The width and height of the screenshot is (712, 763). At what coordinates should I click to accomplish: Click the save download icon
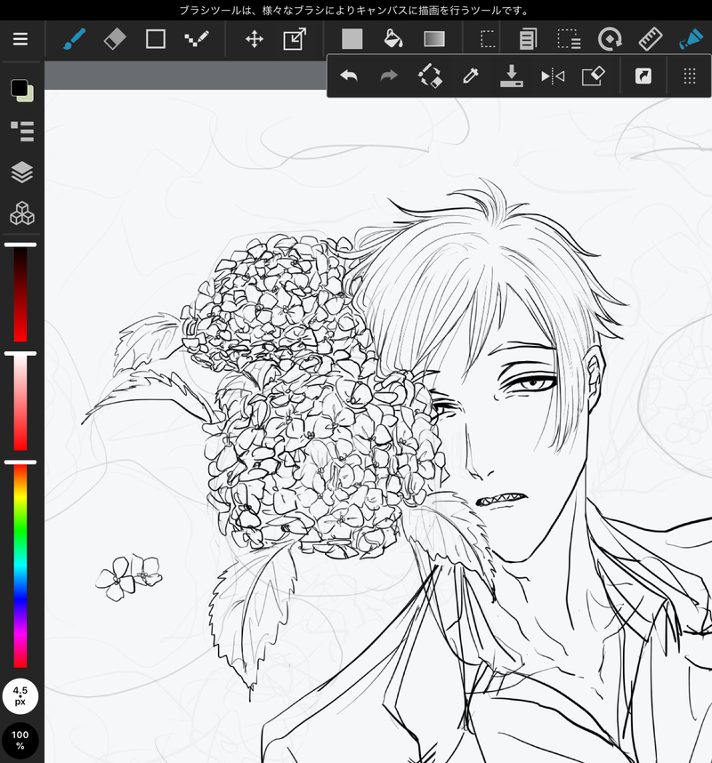coord(512,76)
